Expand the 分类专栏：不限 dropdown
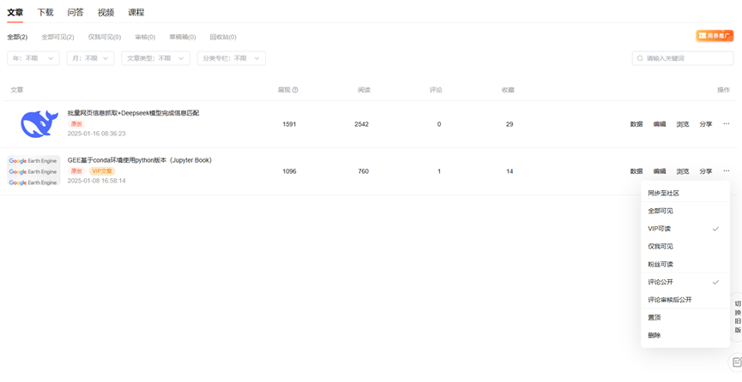 [x=232, y=58]
